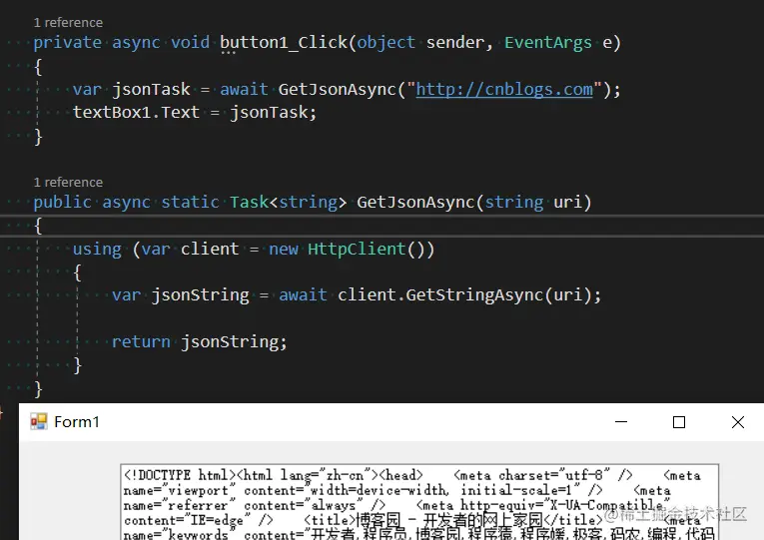764x540 pixels.
Task: Click the 'var jsonString' declaration
Action: 181,295
